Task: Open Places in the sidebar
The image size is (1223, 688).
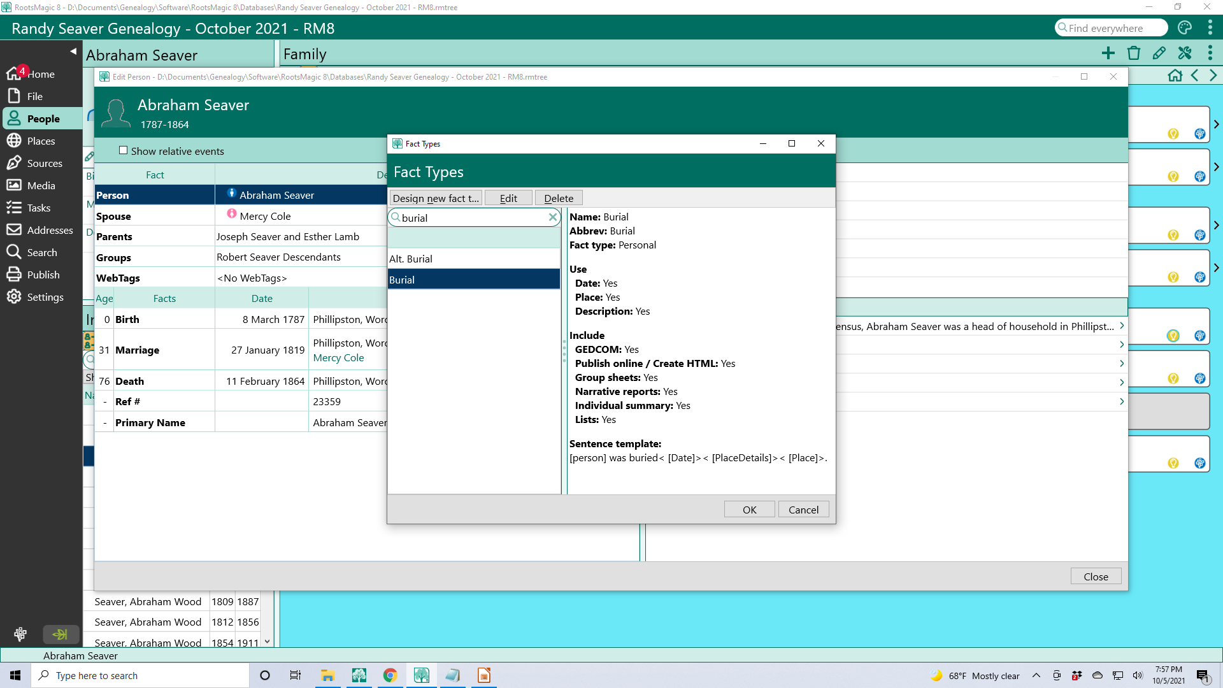Action: coord(41,141)
